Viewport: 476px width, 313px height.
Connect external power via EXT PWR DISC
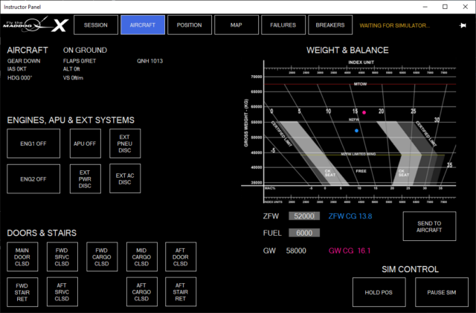[85, 178]
